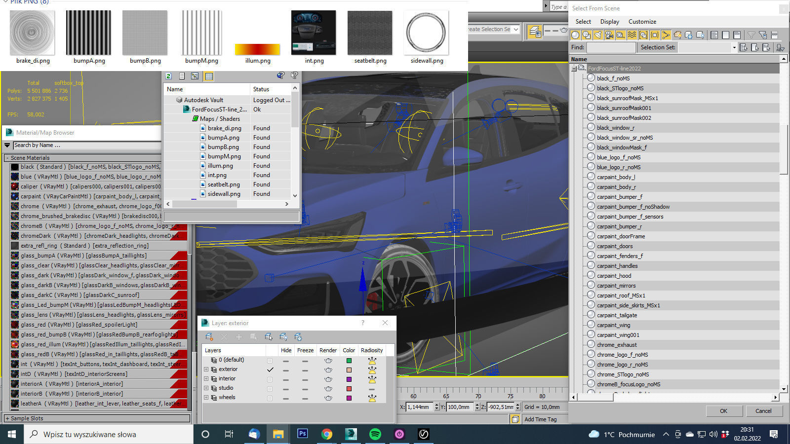The width and height of the screenshot is (790, 444).
Task: Toggle Display Lights filter icon
Action: coord(598,35)
